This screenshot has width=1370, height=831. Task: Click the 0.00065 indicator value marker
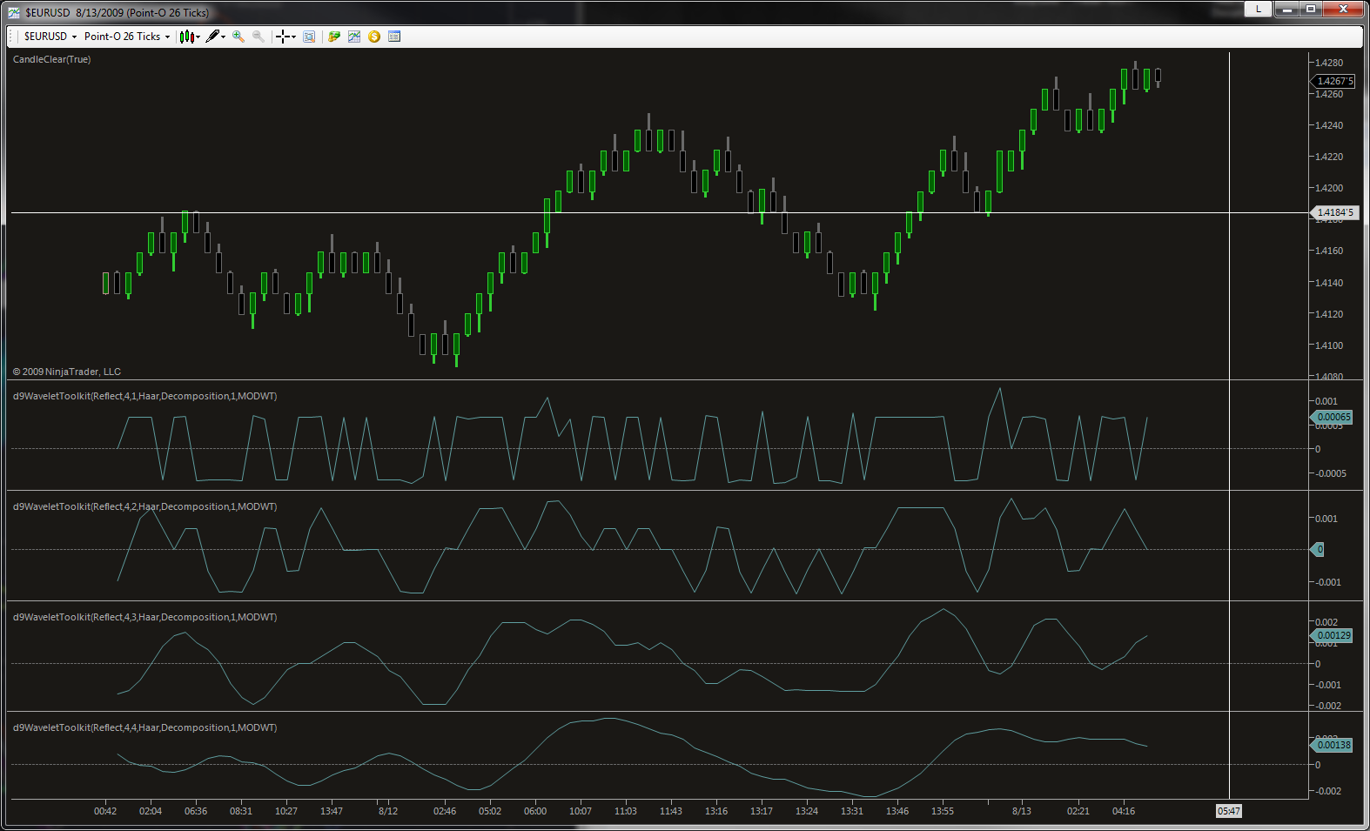tap(1332, 417)
